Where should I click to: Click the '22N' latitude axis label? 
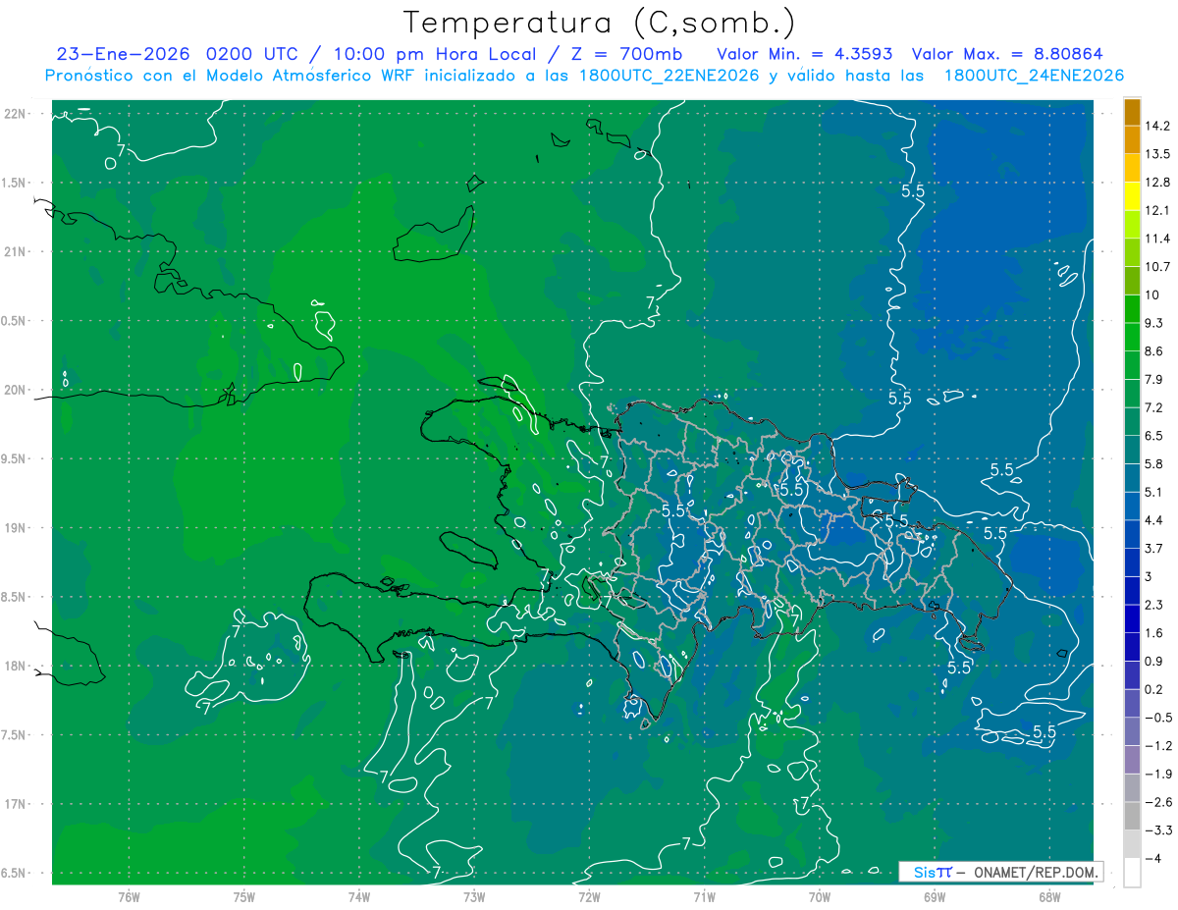(14, 114)
